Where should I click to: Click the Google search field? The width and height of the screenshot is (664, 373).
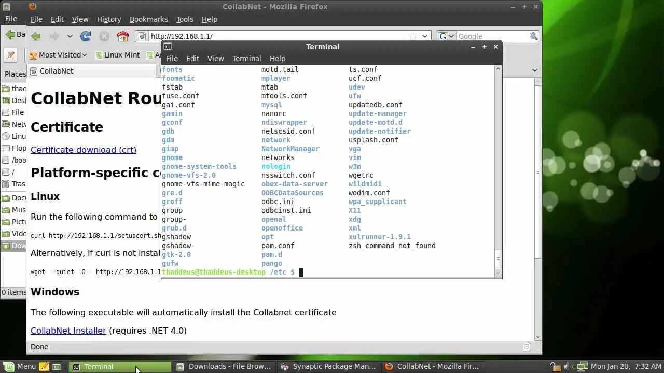coord(493,36)
